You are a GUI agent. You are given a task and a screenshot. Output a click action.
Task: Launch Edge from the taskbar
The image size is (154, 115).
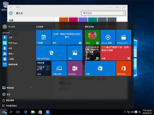26,112
